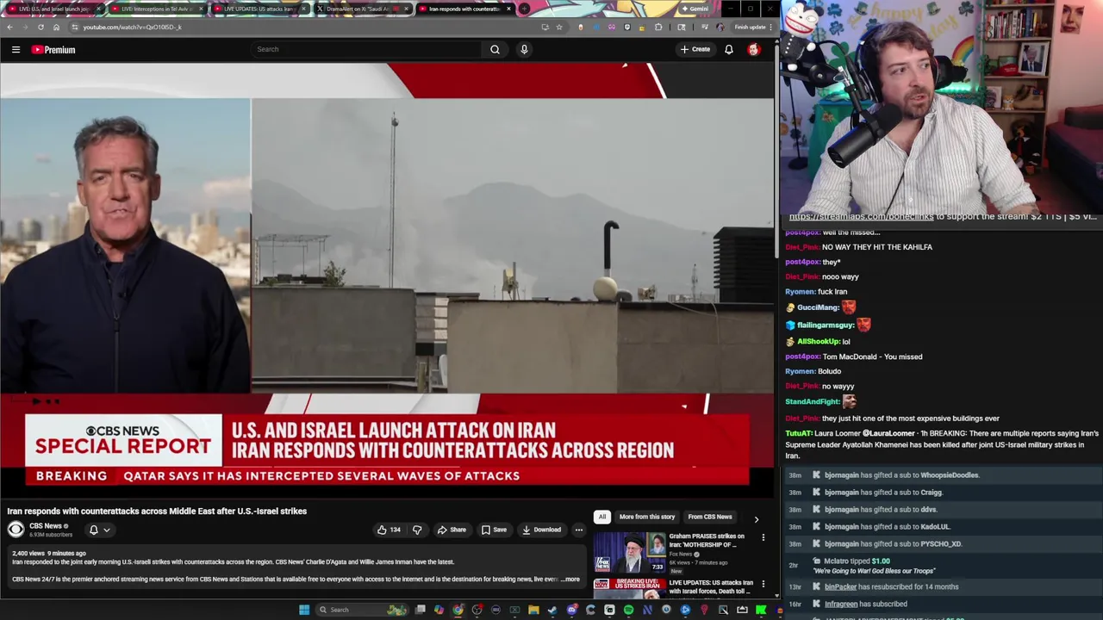Viewport: 1103px width, 620px height.
Task: Click the Infrageon username in stream events
Action: click(x=841, y=604)
